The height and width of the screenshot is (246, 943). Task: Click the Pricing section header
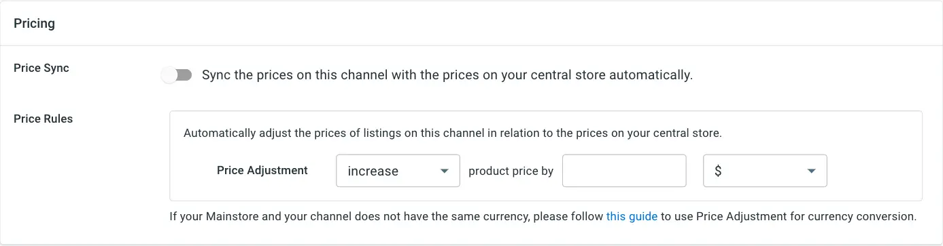point(34,24)
